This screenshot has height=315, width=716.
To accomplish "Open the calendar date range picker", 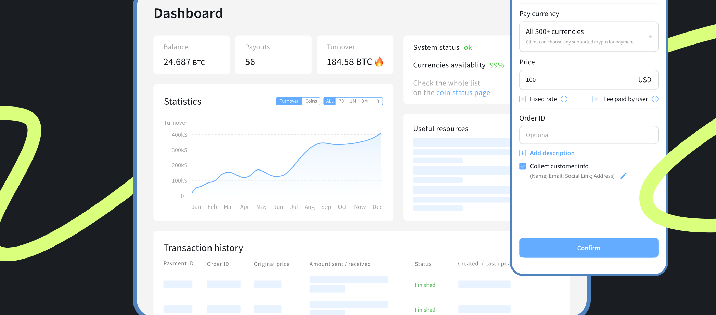I will tap(376, 101).
